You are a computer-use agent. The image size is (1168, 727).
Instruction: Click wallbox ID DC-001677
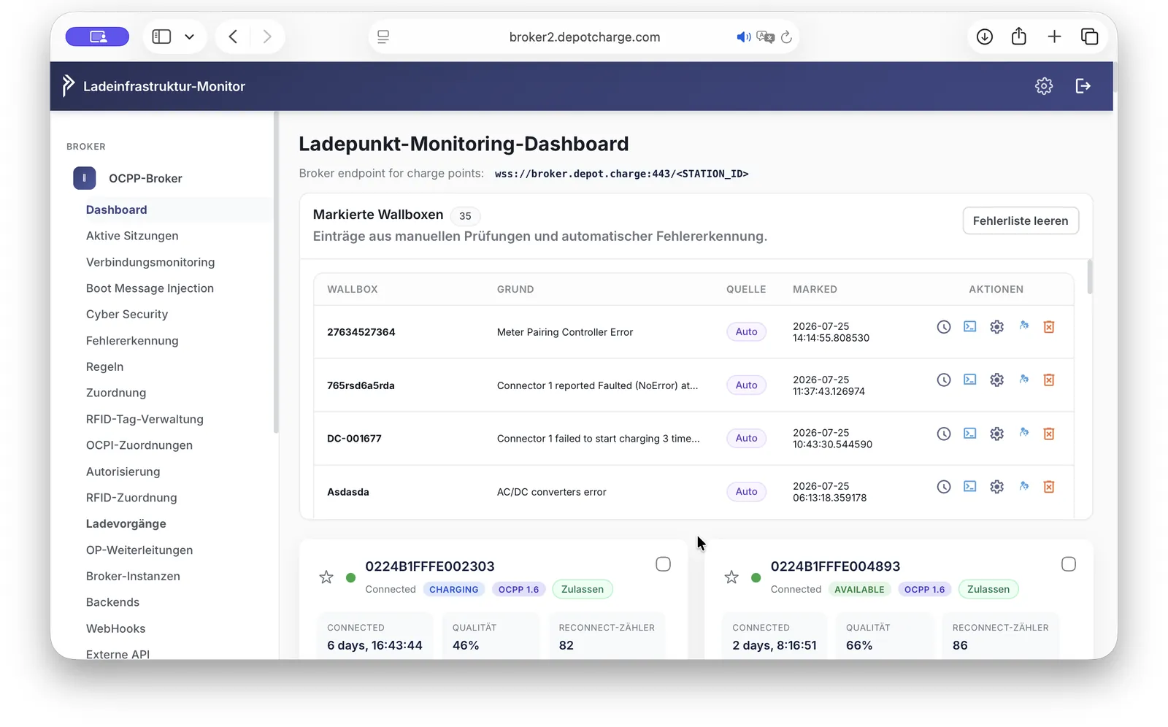tap(354, 439)
